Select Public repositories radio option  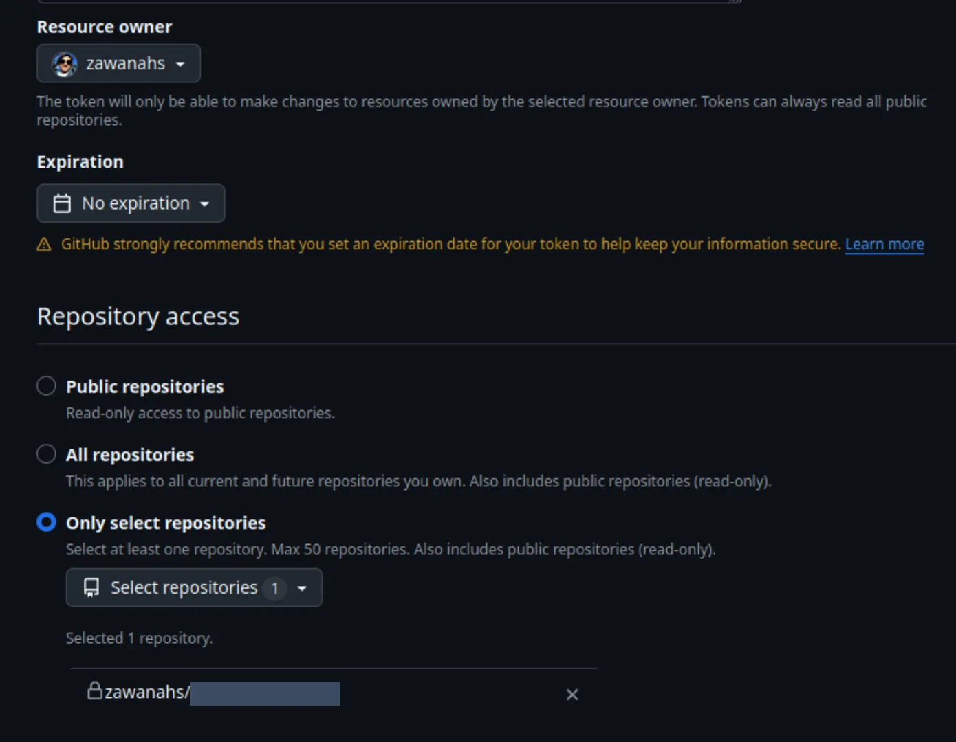46,386
